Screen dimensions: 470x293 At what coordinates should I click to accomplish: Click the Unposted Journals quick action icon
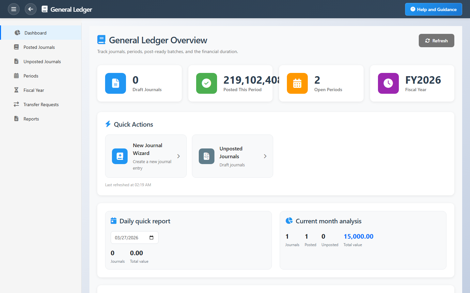pos(207,156)
